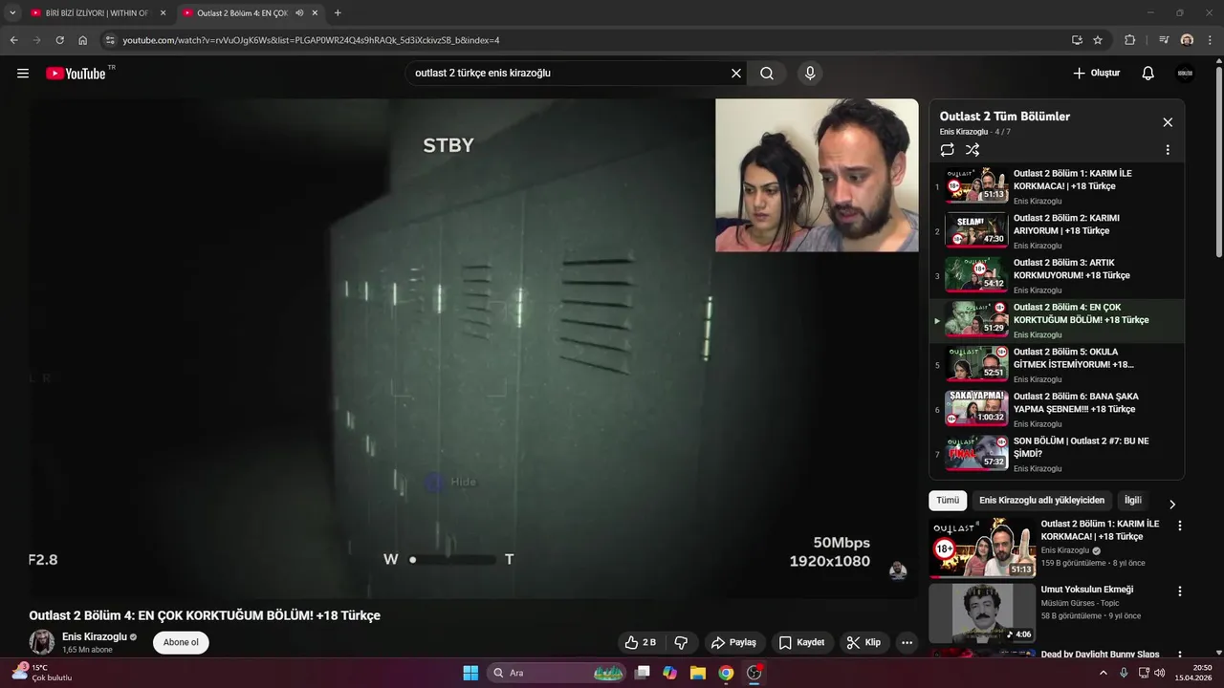1224x688 pixels.
Task: Create a clip with Klip
Action: pyautogui.click(x=863, y=642)
